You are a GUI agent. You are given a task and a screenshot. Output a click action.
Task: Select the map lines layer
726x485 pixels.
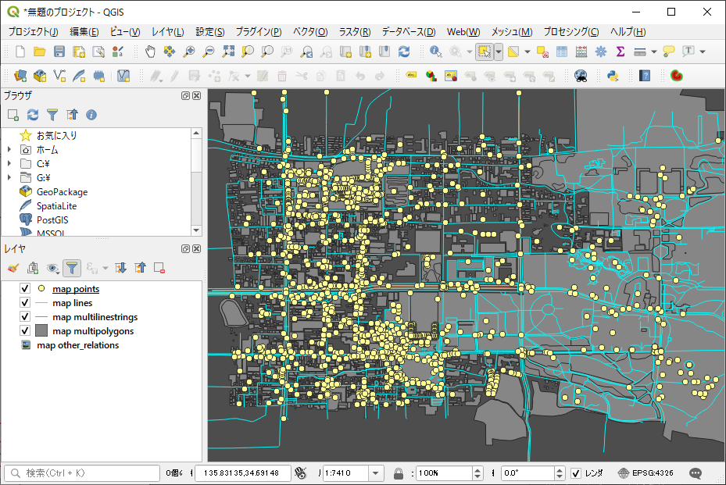[73, 303]
